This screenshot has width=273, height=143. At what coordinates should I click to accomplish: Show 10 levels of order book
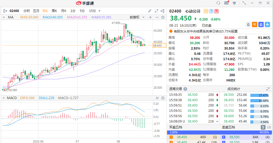[269, 127]
